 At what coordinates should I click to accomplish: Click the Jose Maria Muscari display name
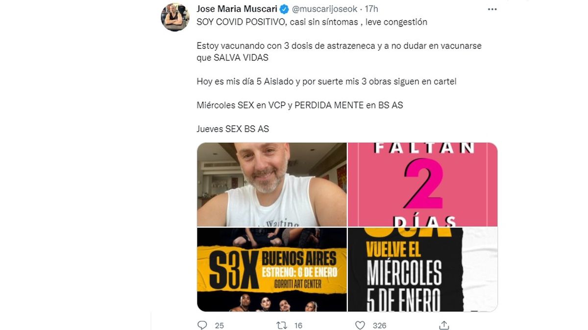click(237, 9)
